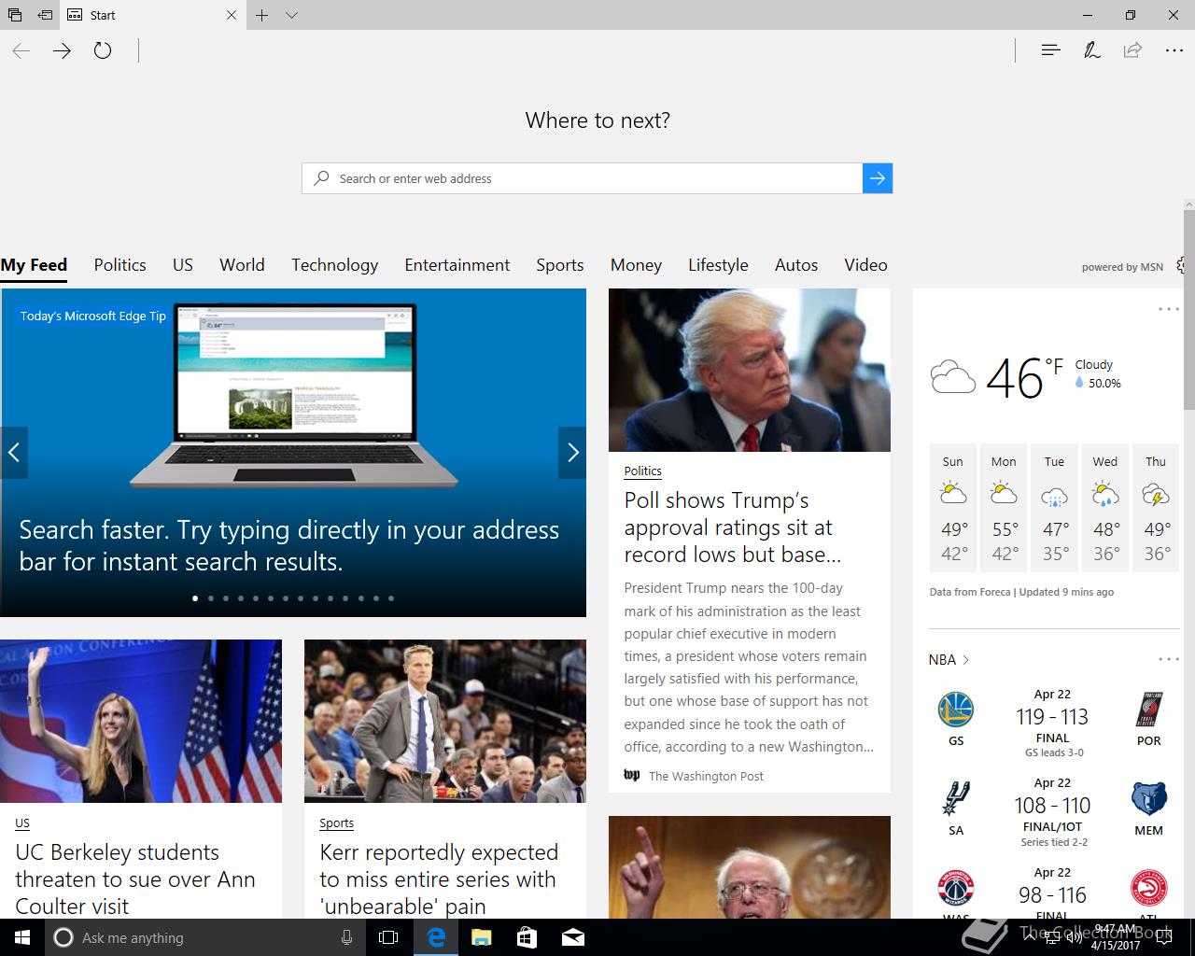Select the Mon forecast tile
The image size is (1195, 956).
point(1004,508)
